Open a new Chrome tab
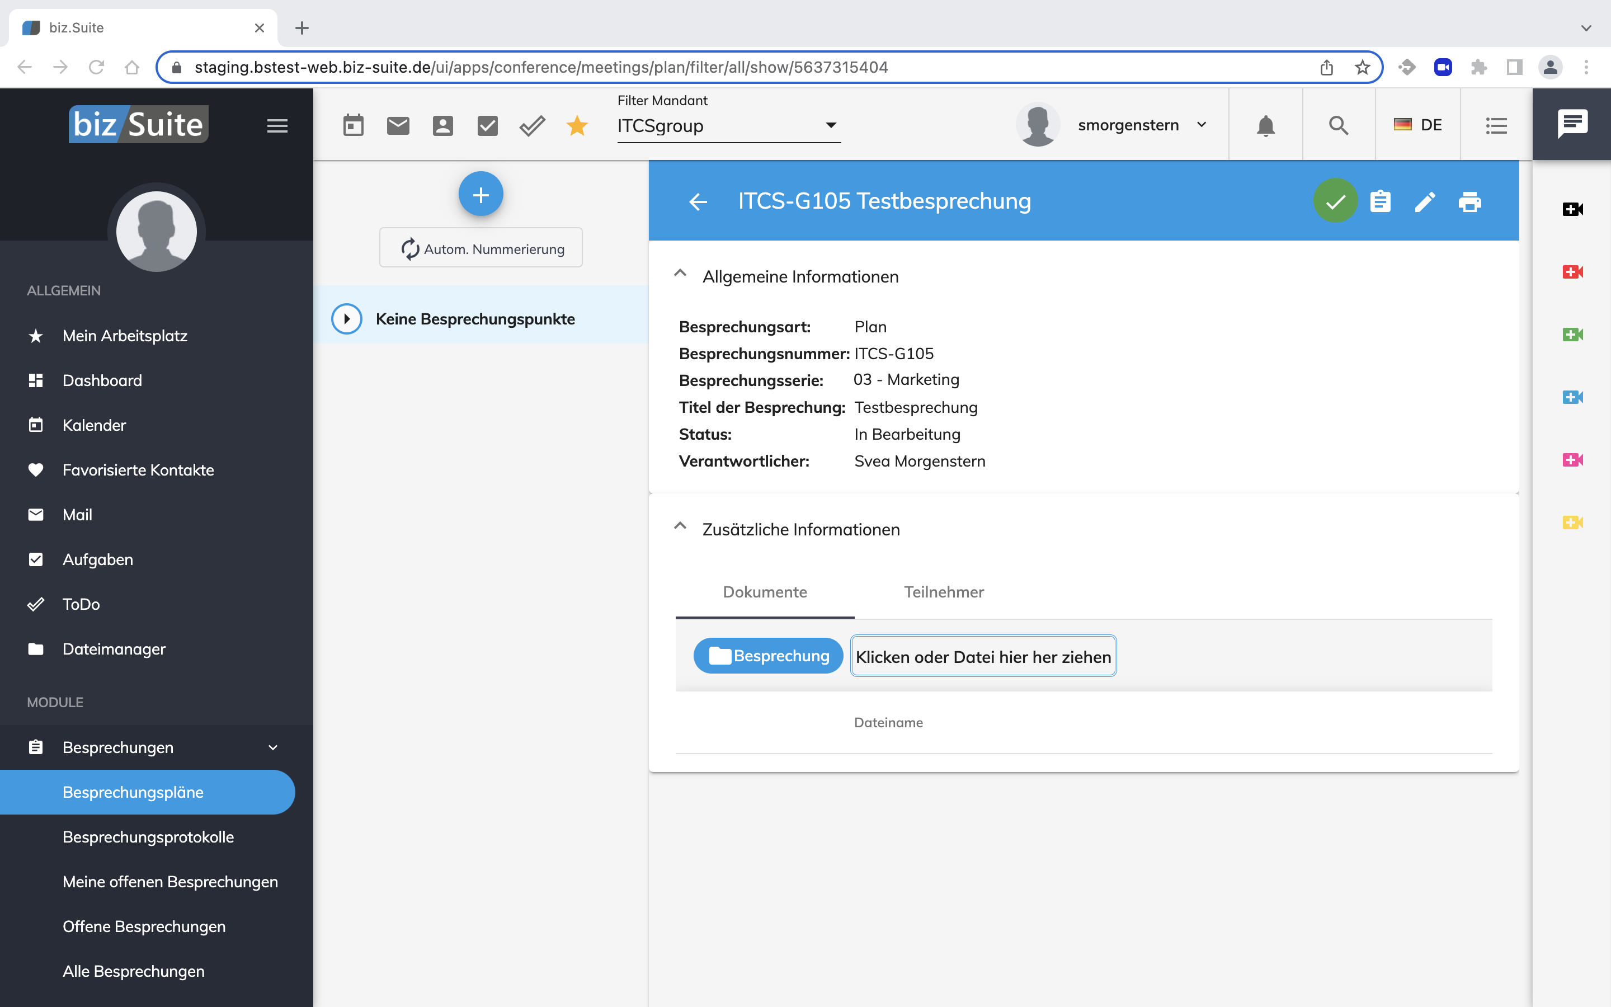 coord(302,28)
